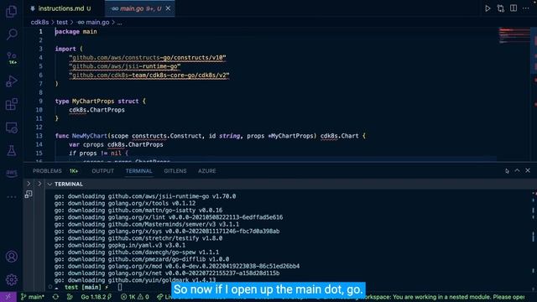
Task: Click the terminal vertical scrollbar
Action: (534, 237)
